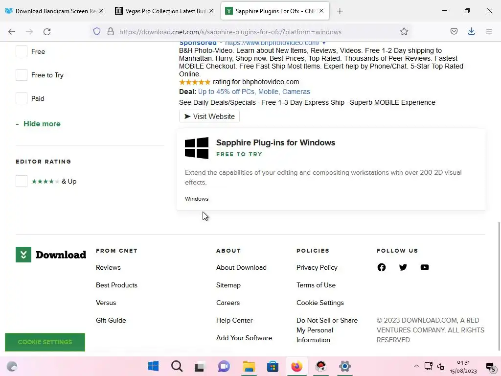
Task: Click the Windows logo beside Sapphire Plug-ins
Action: pyautogui.click(x=197, y=148)
